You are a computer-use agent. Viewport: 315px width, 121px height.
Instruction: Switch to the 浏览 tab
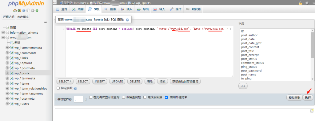coord(62,9)
